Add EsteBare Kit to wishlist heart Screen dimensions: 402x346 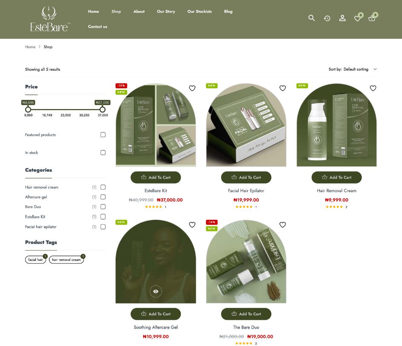point(192,88)
